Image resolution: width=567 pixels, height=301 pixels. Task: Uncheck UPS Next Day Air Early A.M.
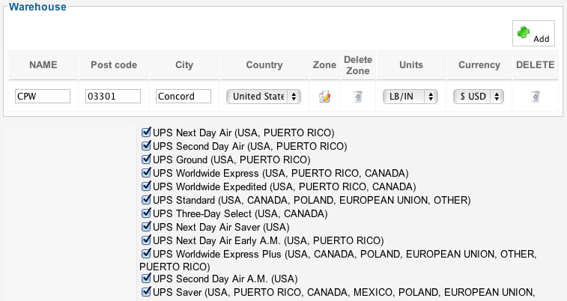coord(146,240)
